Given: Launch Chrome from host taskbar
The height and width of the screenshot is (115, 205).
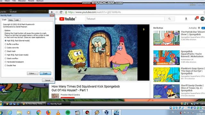Looking at the screenshot, I should click(38, 112).
